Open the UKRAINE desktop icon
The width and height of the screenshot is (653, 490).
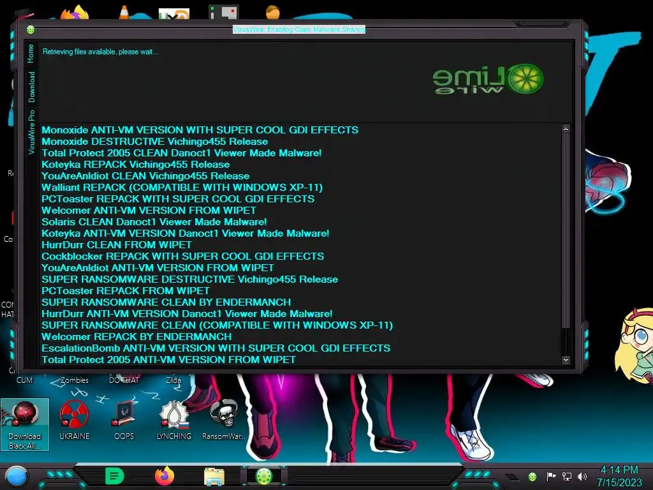click(x=74, y=420)
